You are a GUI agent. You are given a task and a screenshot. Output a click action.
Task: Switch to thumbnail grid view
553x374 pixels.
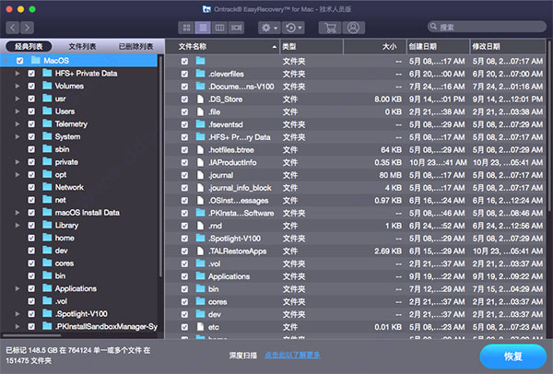point(186,28)
